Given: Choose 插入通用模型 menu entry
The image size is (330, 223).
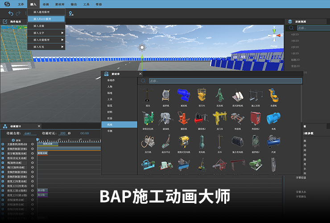Looking at the screenshot, I should pos(46,12).
